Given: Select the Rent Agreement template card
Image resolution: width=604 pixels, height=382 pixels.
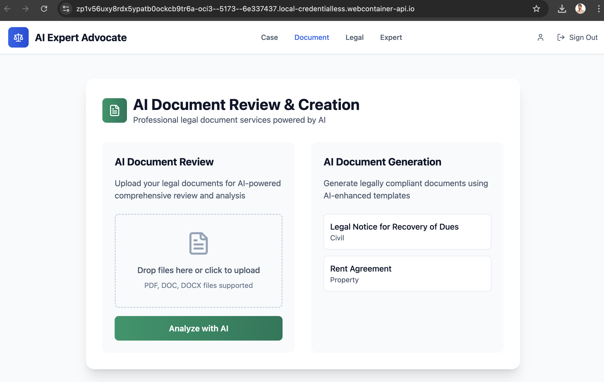Looking at the screenshot, I should [407, 273].
